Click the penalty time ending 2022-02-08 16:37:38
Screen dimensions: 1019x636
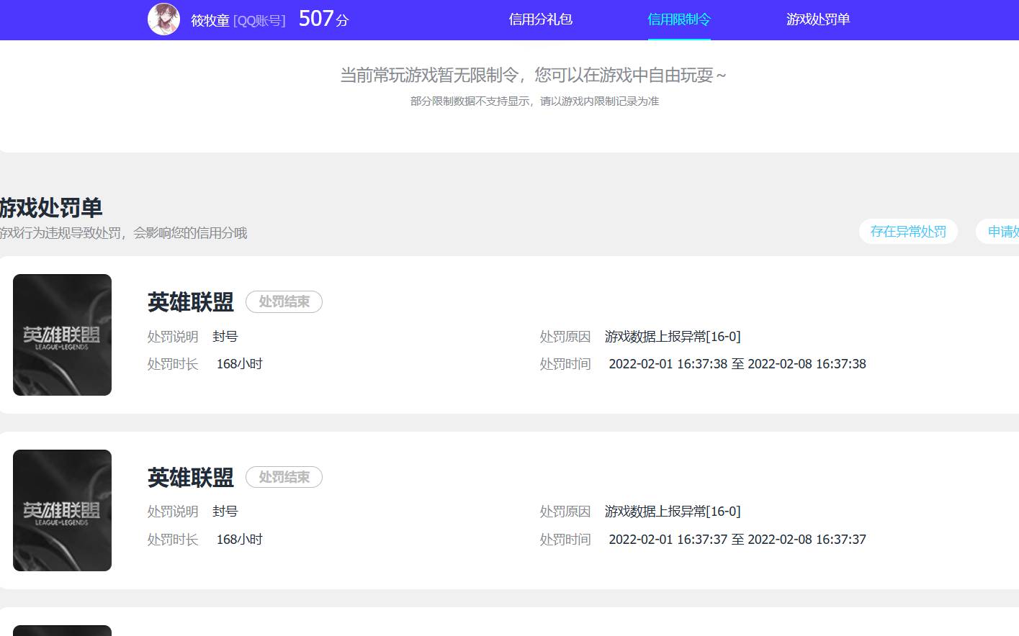click(x=737, y=364)
